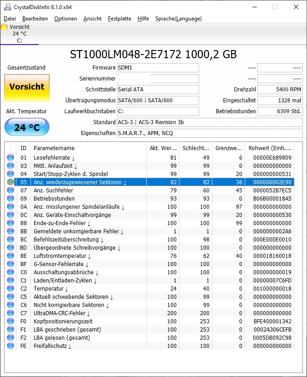Click status orb for wiederzugewiesener Sektoren row
The image size is (307, 377).
10,182
